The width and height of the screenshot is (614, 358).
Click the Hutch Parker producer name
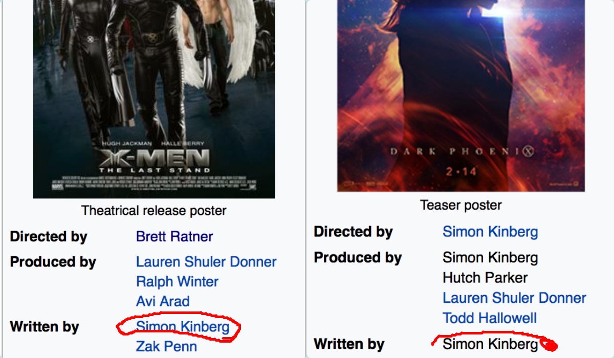click(485, 278)
